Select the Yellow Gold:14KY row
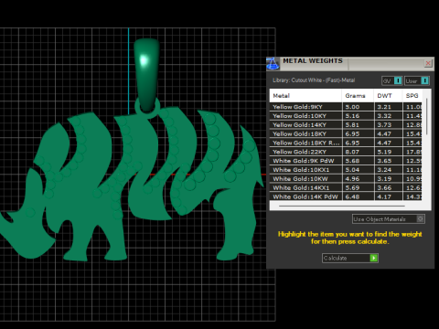 (x=346, y=125)
